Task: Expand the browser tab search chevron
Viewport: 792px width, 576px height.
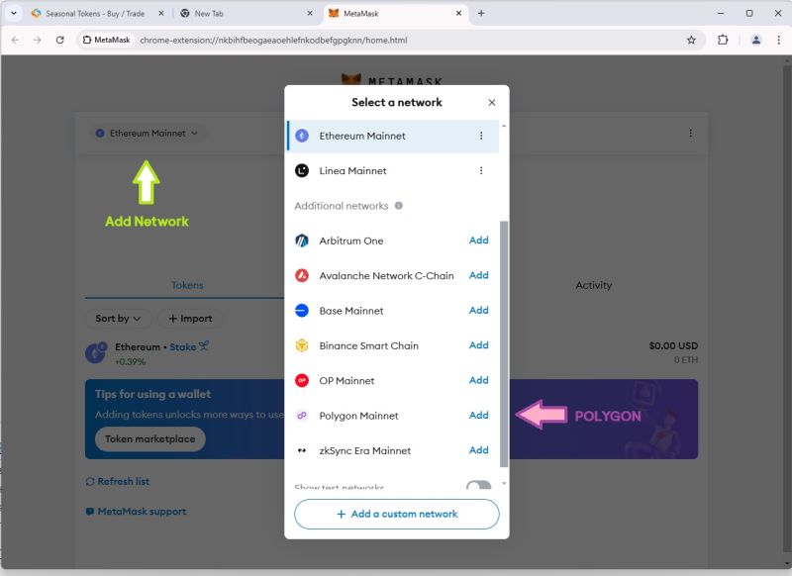Action: pos(14,14)
